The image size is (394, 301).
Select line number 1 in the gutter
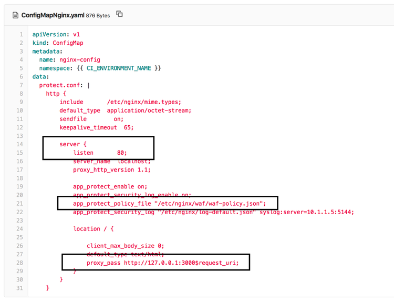(x=21, y=35)
